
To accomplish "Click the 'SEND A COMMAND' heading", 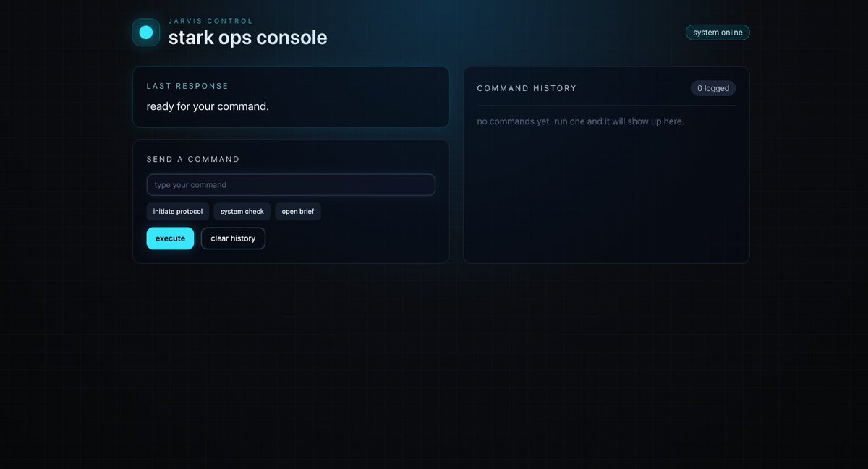I will click(193, 159).
